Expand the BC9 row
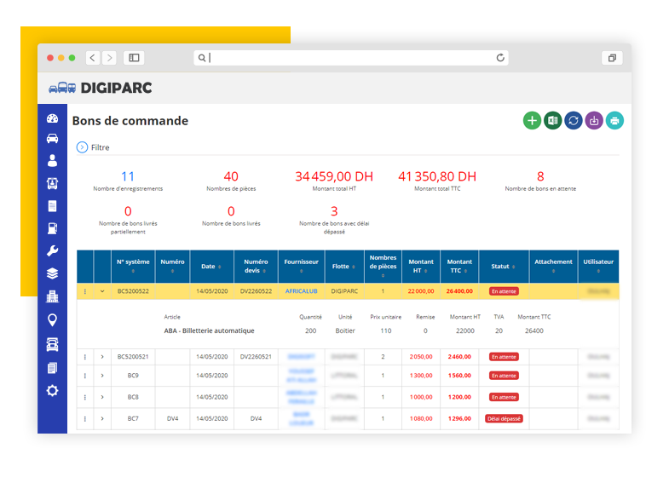This screenshot has height=477, width=669. (102, 376)
